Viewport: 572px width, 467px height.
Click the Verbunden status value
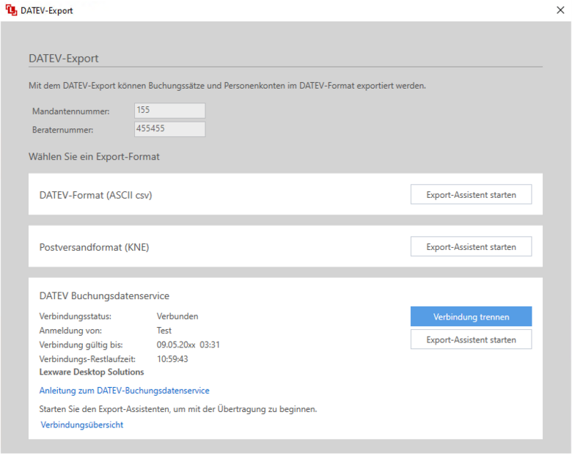pyautogui.click(x=177, y=316)
